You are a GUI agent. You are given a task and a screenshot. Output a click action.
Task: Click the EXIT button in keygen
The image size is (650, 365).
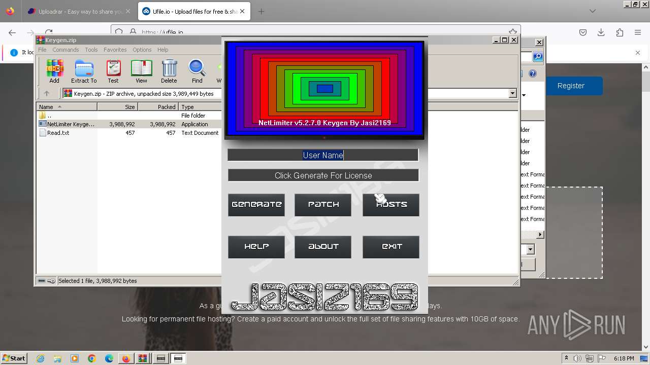pos(391,247)
